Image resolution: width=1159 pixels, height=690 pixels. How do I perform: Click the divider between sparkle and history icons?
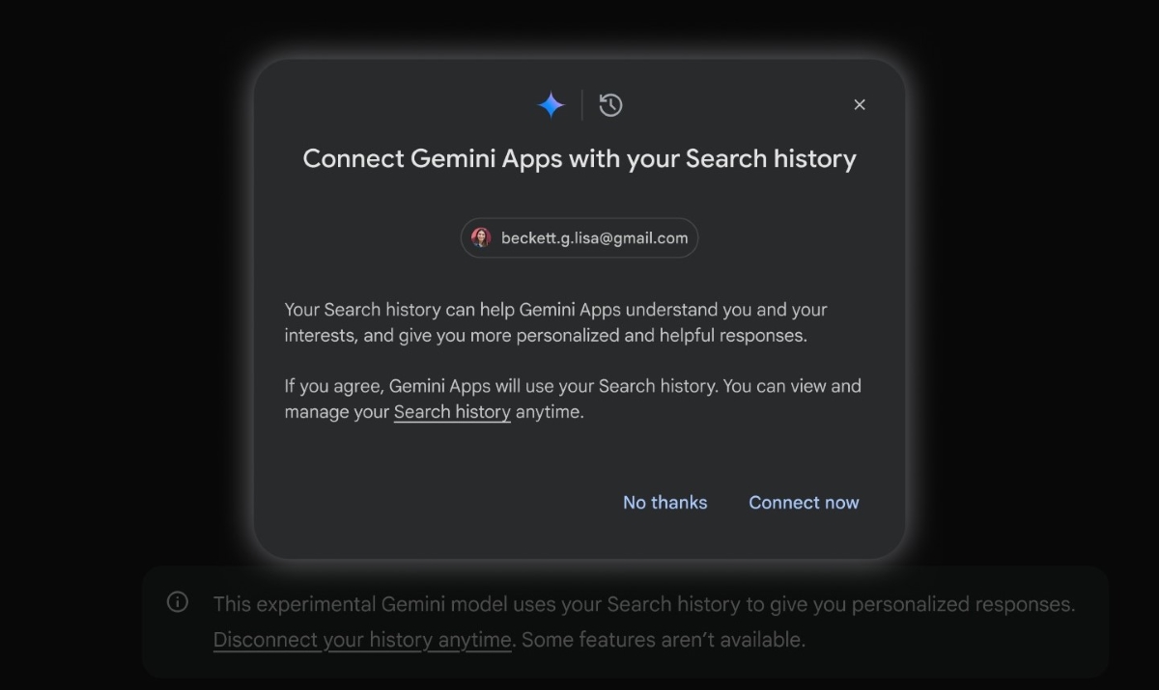pos(581,105)
